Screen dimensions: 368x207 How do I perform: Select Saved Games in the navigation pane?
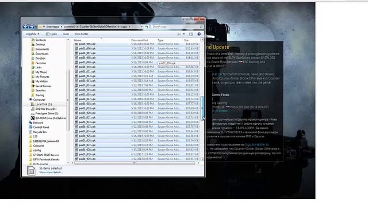pos(43,86)
